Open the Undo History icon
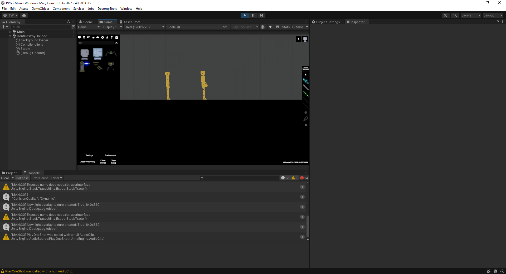This screenshot has width=506, height=274. pos(445,15)
